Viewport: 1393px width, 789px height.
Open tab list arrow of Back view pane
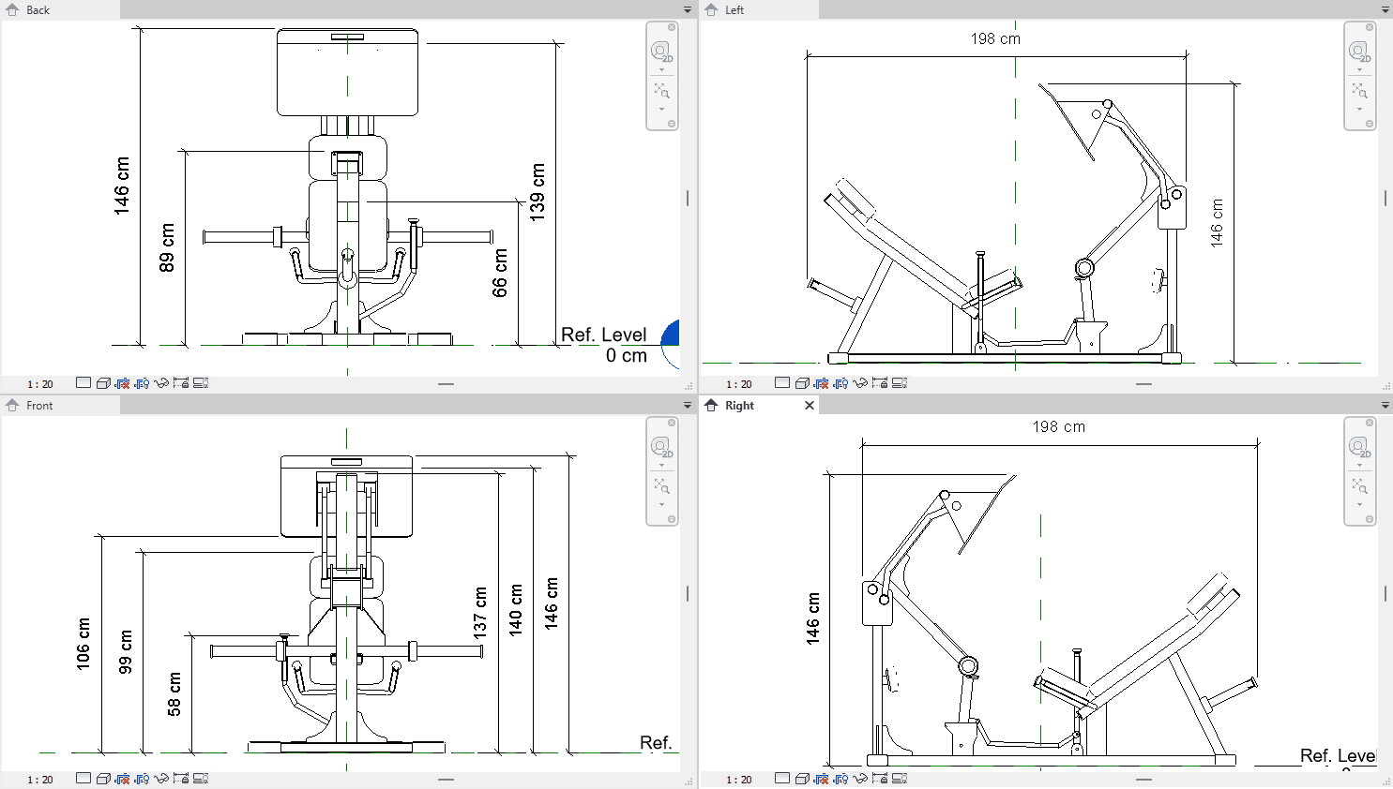(688, 10)
